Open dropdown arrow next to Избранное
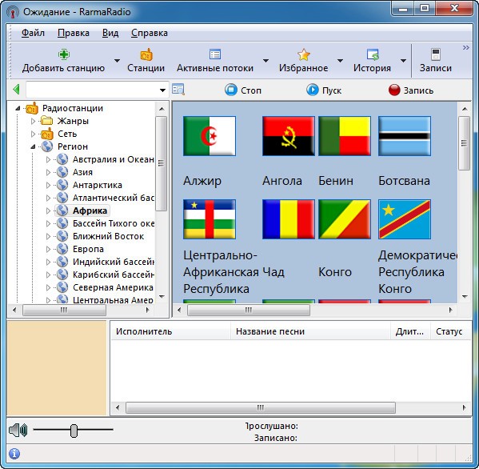 (x=340, y=61)
